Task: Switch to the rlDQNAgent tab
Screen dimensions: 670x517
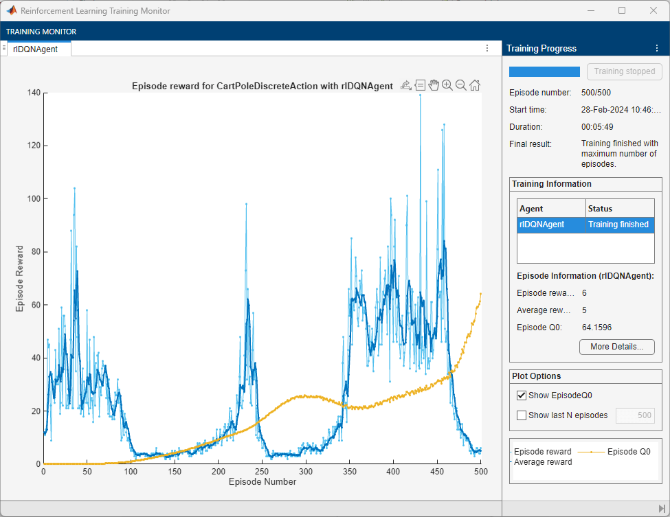Action: pyautogui.click(x=36, y=49)
